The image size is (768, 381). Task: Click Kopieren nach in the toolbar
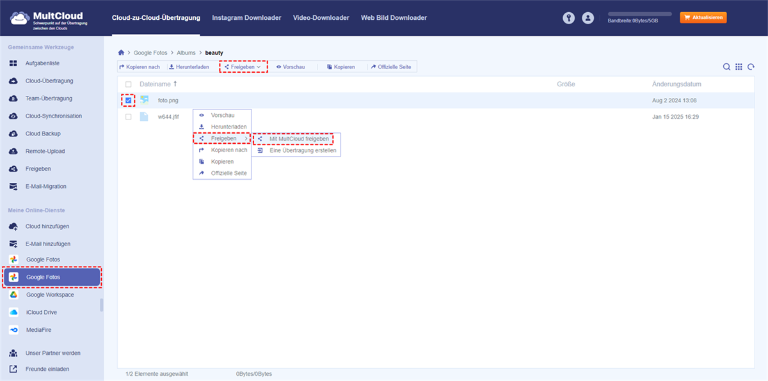[x=140, y=67]
